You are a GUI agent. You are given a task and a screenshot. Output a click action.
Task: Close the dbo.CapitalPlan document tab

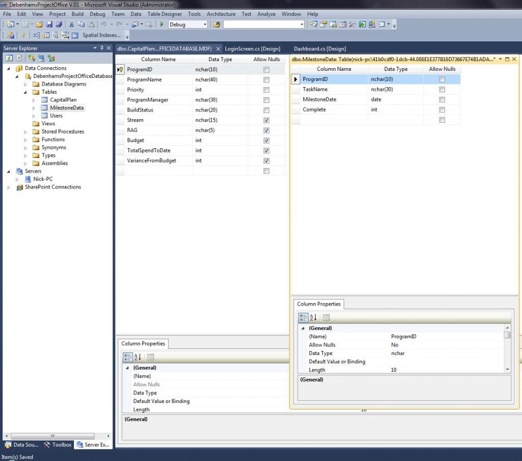coord(218,49)
